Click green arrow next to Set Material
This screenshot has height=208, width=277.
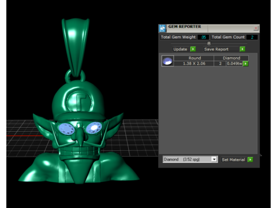click(x=250, y=159)
